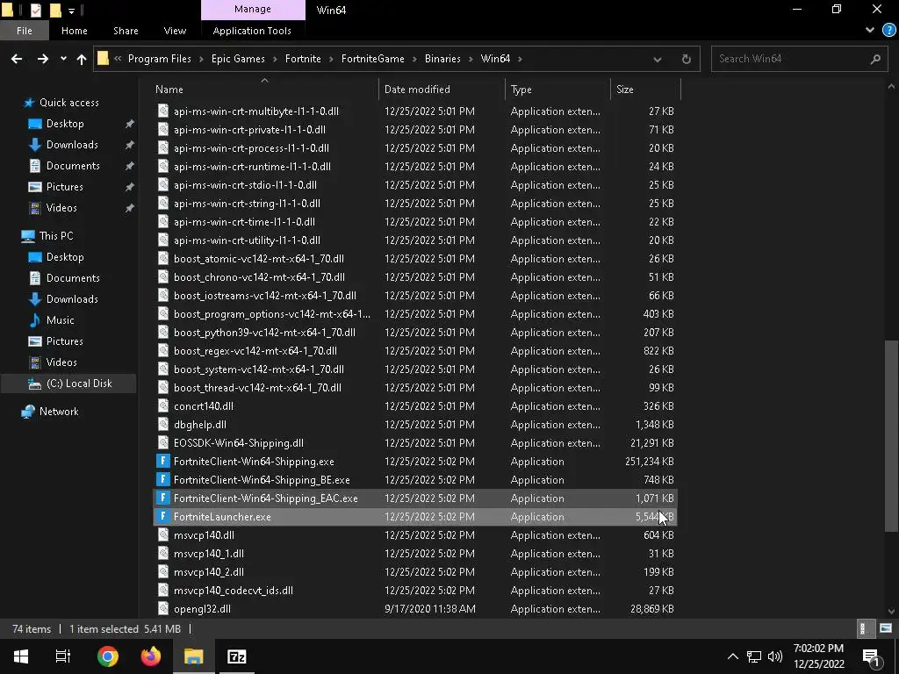Select api-ms-win-crt-stdio-l1-1-0.dll file name
The height and width of the screenshot is (674, 899).
point(245,185)
